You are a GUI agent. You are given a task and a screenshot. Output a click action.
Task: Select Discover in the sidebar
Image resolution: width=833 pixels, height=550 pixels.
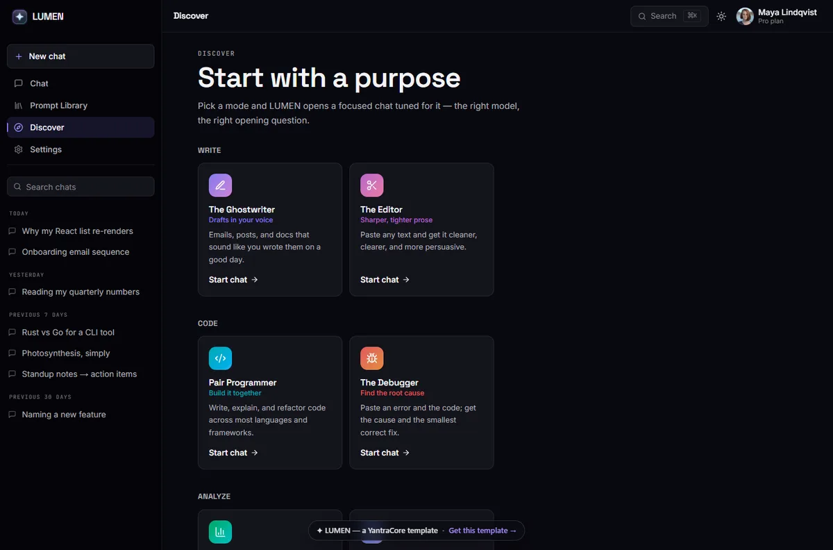click(x=81, y=128)
